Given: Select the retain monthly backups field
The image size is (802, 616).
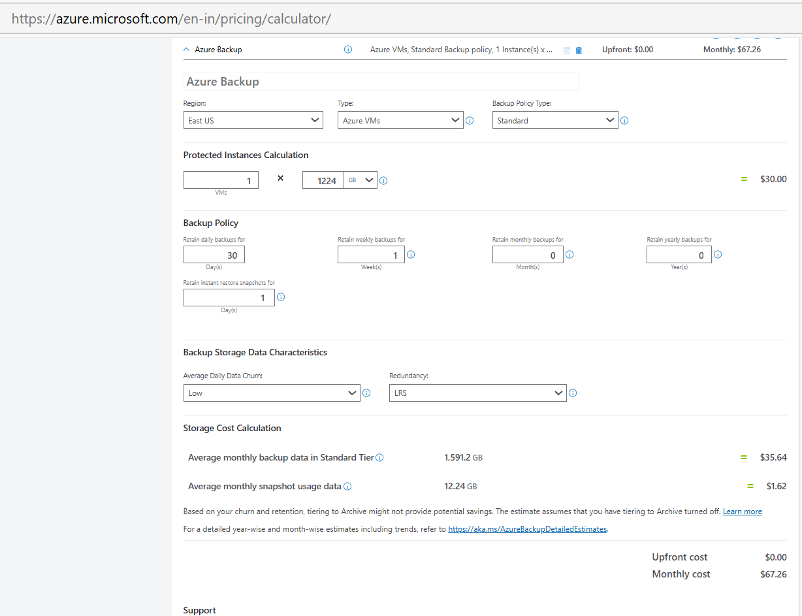Looking at the screenshot, I should coord(528,255).
